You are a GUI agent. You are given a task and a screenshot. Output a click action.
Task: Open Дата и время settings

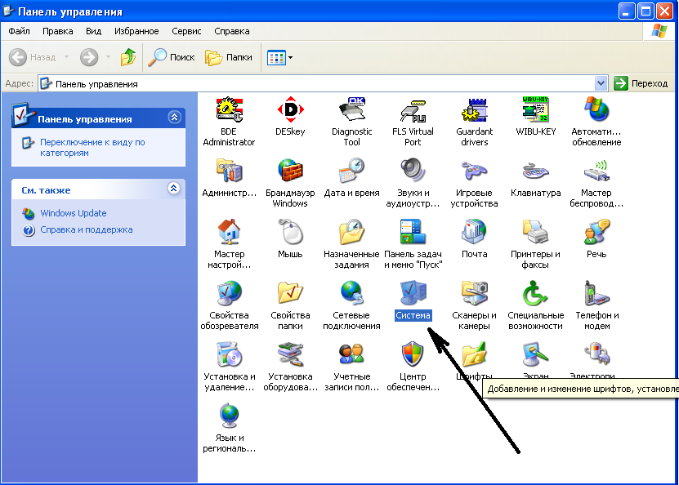(351, 171)
